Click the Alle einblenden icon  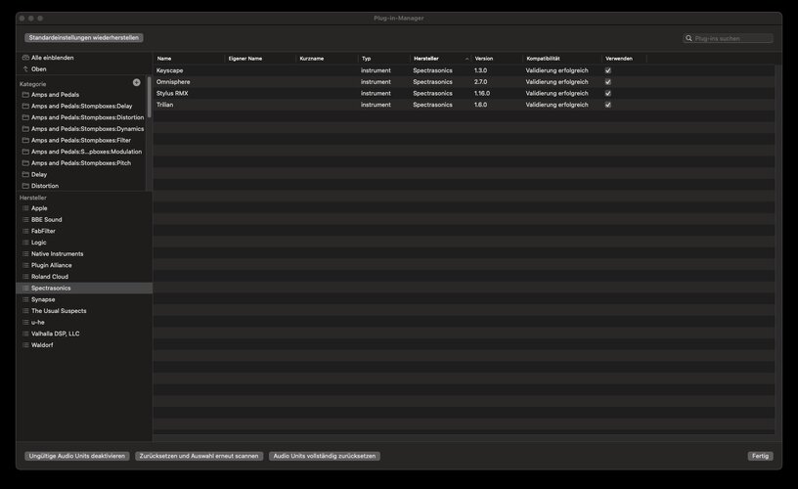point(25,58)
